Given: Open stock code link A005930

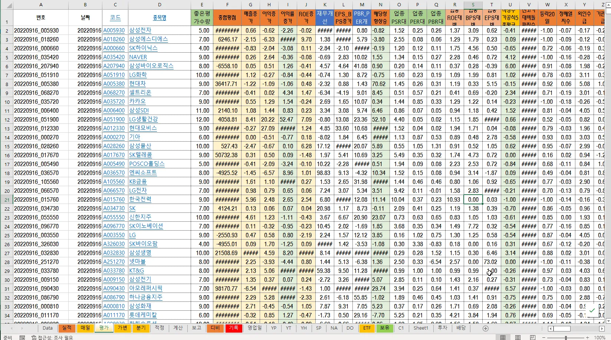Looking at the screenshot, I should pos(114,30).
